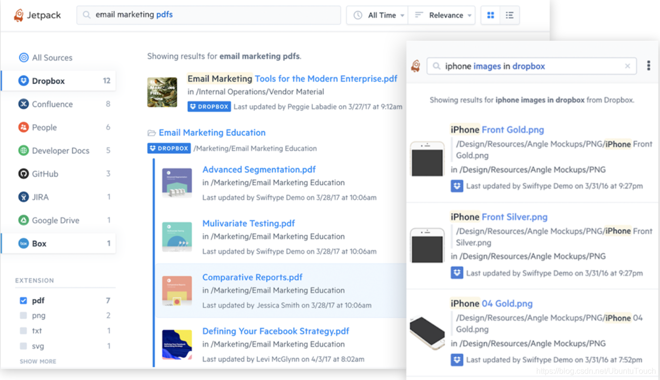Open Defining Your Facebook Strategy.pdf result
This screenshot has width=660, height=380.
point(276,331)
